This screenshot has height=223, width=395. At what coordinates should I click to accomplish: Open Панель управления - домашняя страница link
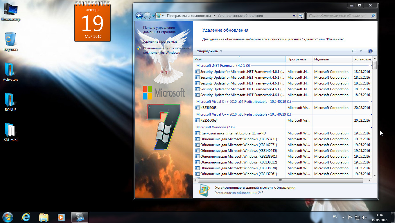click(x=160, y=30)
